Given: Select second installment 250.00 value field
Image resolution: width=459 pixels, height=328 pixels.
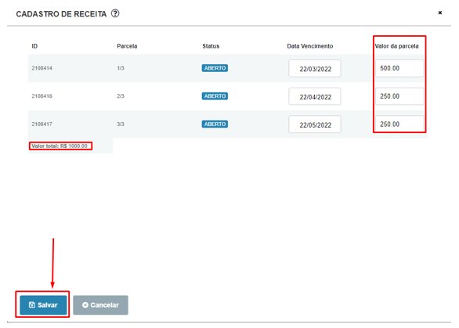Looking at the screenshot, I should click(x=399, y=96).
